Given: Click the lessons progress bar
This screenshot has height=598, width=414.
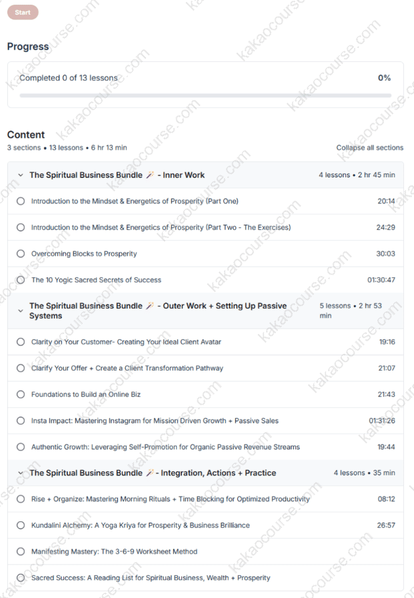Looking at the screenshot, I should [205, 95].
